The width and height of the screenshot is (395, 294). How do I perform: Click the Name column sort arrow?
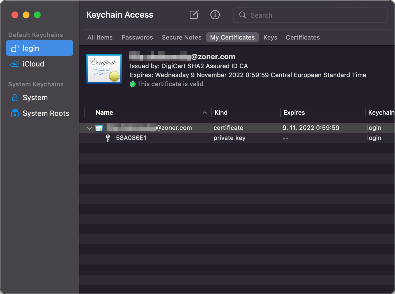pyautogui.click(x=205, y=112)
